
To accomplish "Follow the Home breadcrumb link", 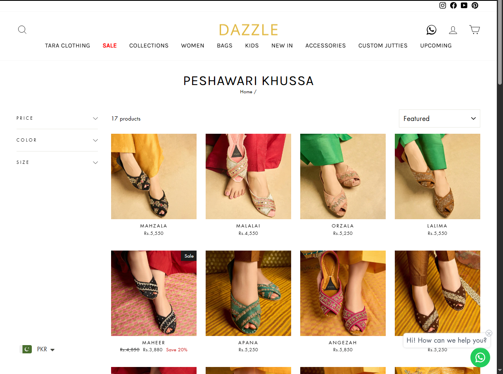I will tap(246, 92).
